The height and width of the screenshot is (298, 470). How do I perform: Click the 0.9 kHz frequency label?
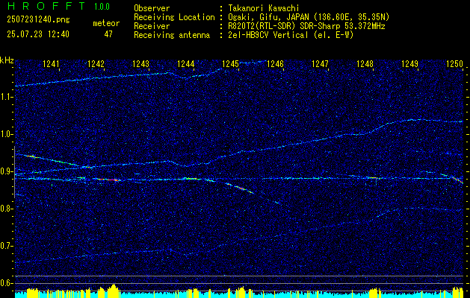click(x=6, y=171)
